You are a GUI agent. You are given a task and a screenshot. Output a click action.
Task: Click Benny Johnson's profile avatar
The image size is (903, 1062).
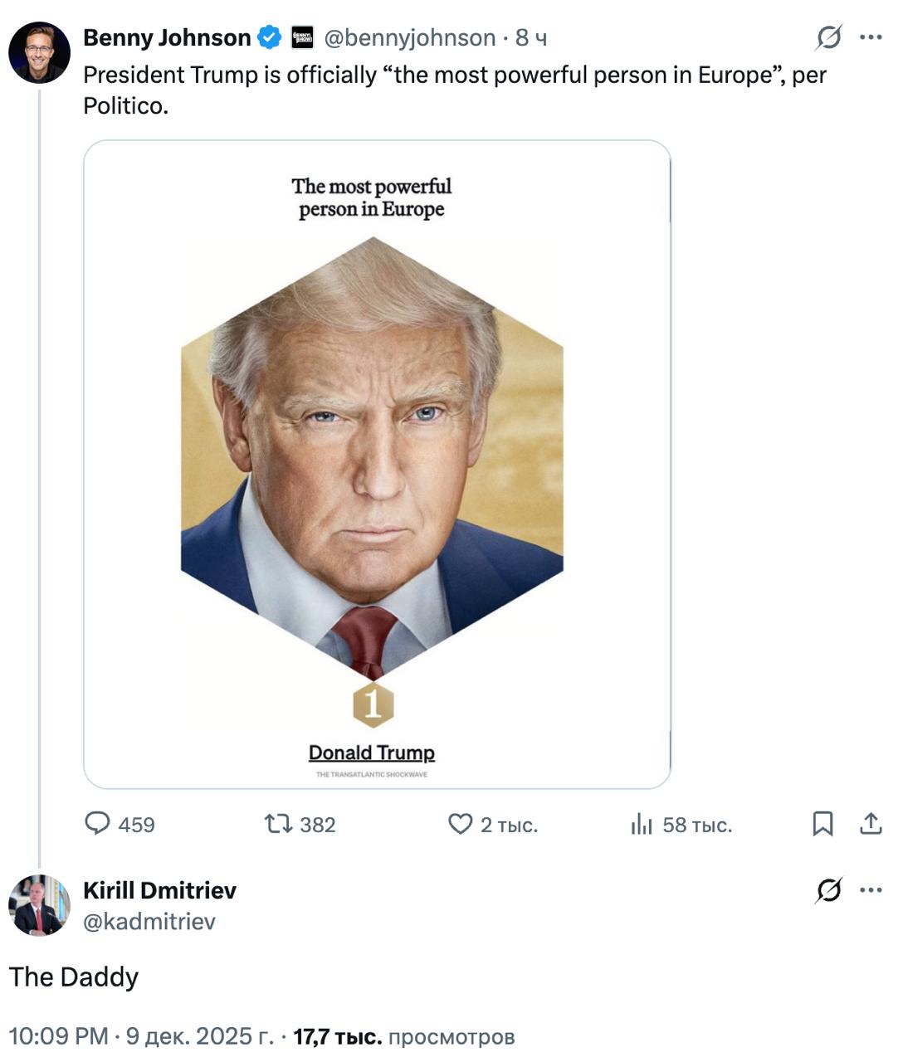[39, 52]
